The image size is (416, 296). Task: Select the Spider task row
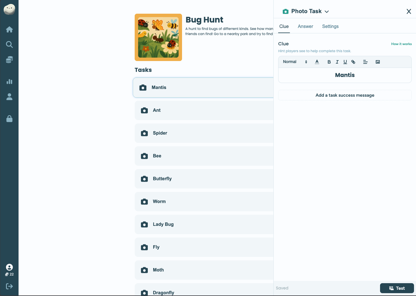(204, 133)
